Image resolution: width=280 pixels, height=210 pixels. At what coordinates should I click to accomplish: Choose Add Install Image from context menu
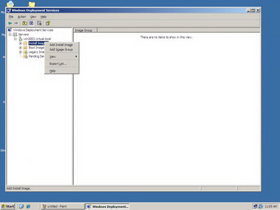click(62, 45)
